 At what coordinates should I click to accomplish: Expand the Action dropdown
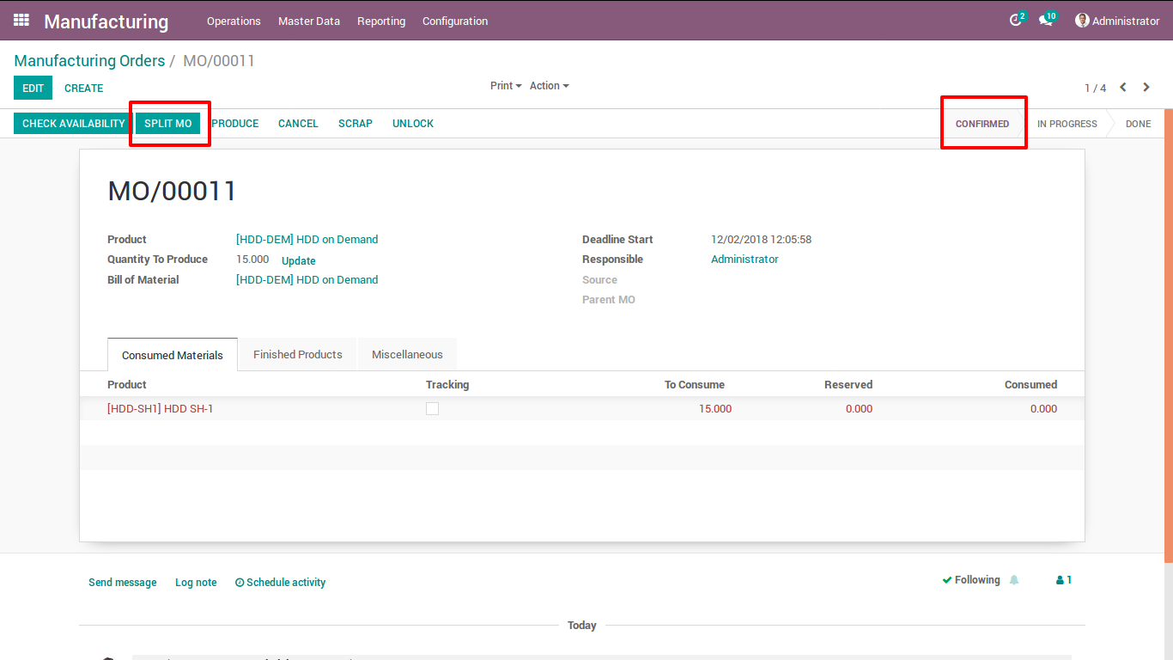click(550, 86)
